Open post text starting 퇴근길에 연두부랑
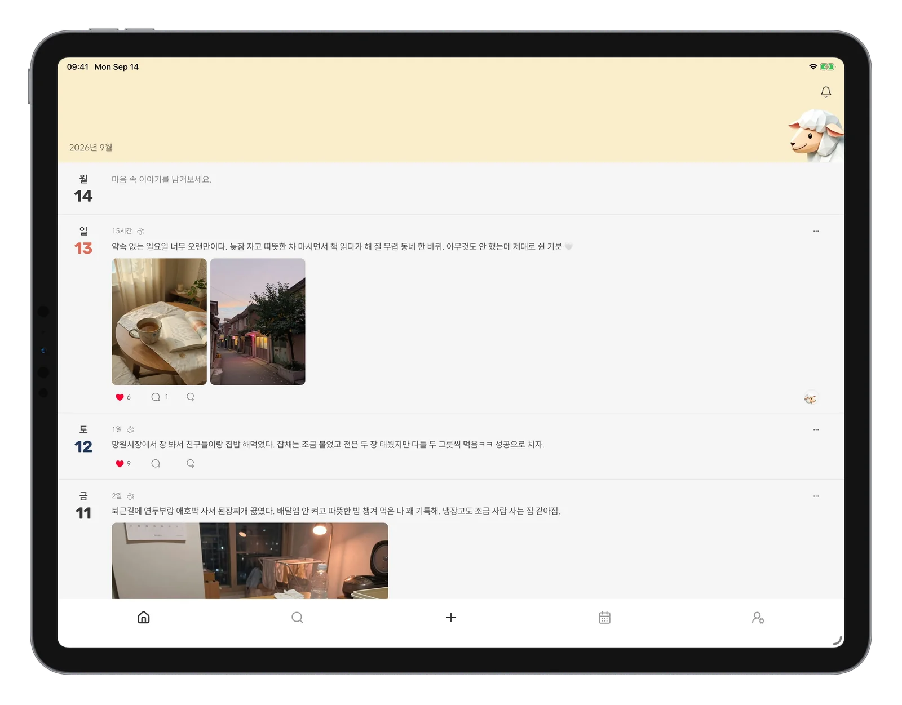Viewport: 902px width, 705px height. [336, 511]
